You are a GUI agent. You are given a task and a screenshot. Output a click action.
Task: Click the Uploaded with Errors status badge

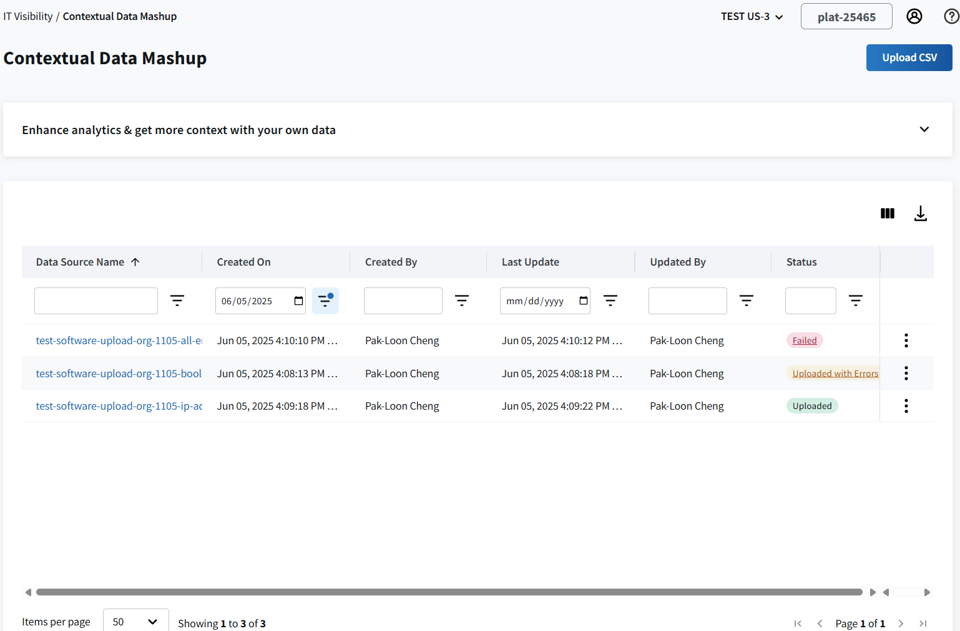point(834,373)
